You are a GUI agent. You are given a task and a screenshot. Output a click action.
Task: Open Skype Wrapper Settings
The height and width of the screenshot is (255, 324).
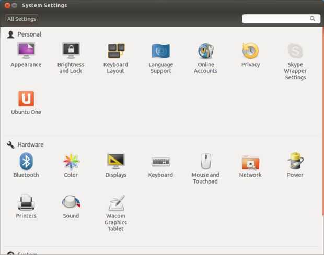coord(295,61)
